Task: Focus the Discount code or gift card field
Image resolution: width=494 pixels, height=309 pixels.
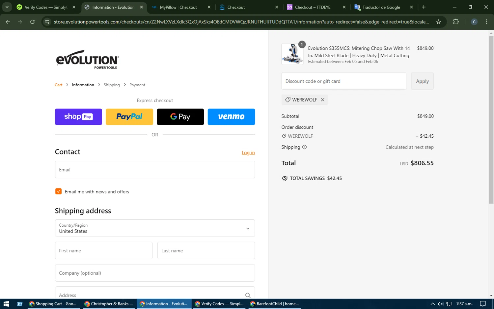Action: pos(344,81)
